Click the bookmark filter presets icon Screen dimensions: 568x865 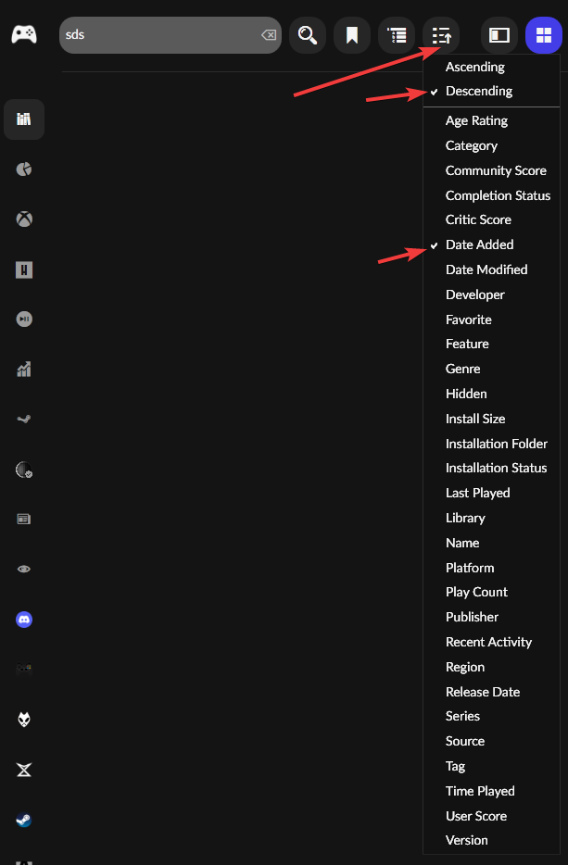coord(351,34)
